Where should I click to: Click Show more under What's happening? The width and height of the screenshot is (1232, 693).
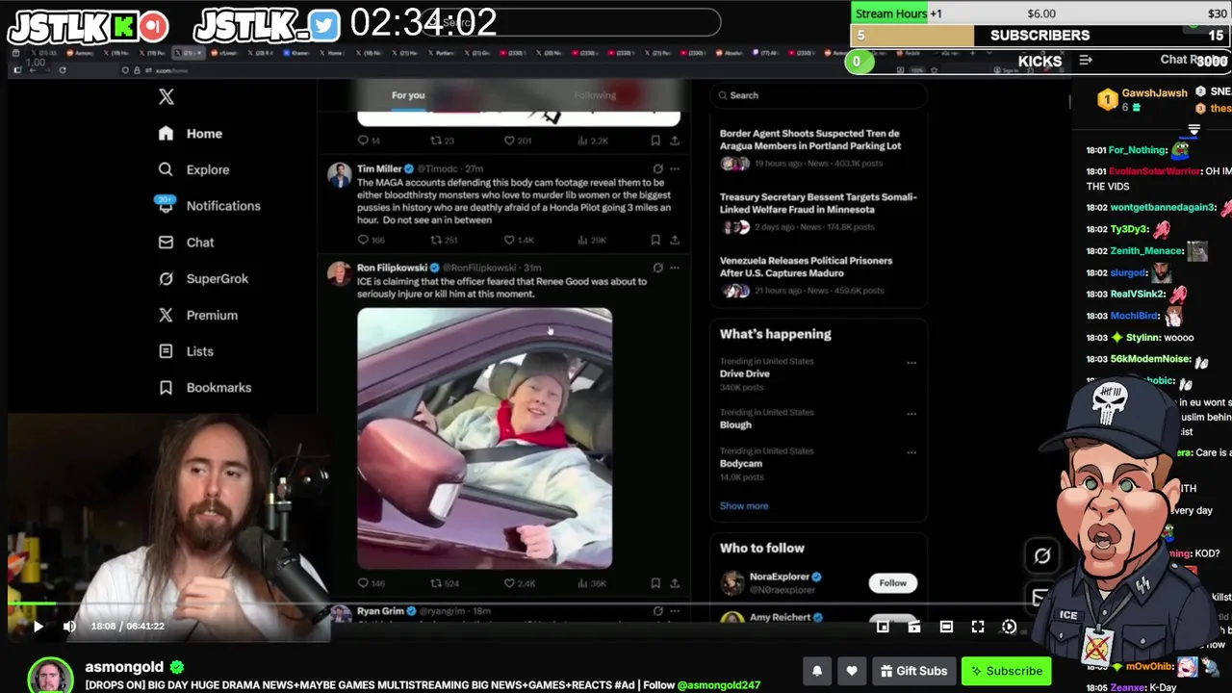point(744,506)
